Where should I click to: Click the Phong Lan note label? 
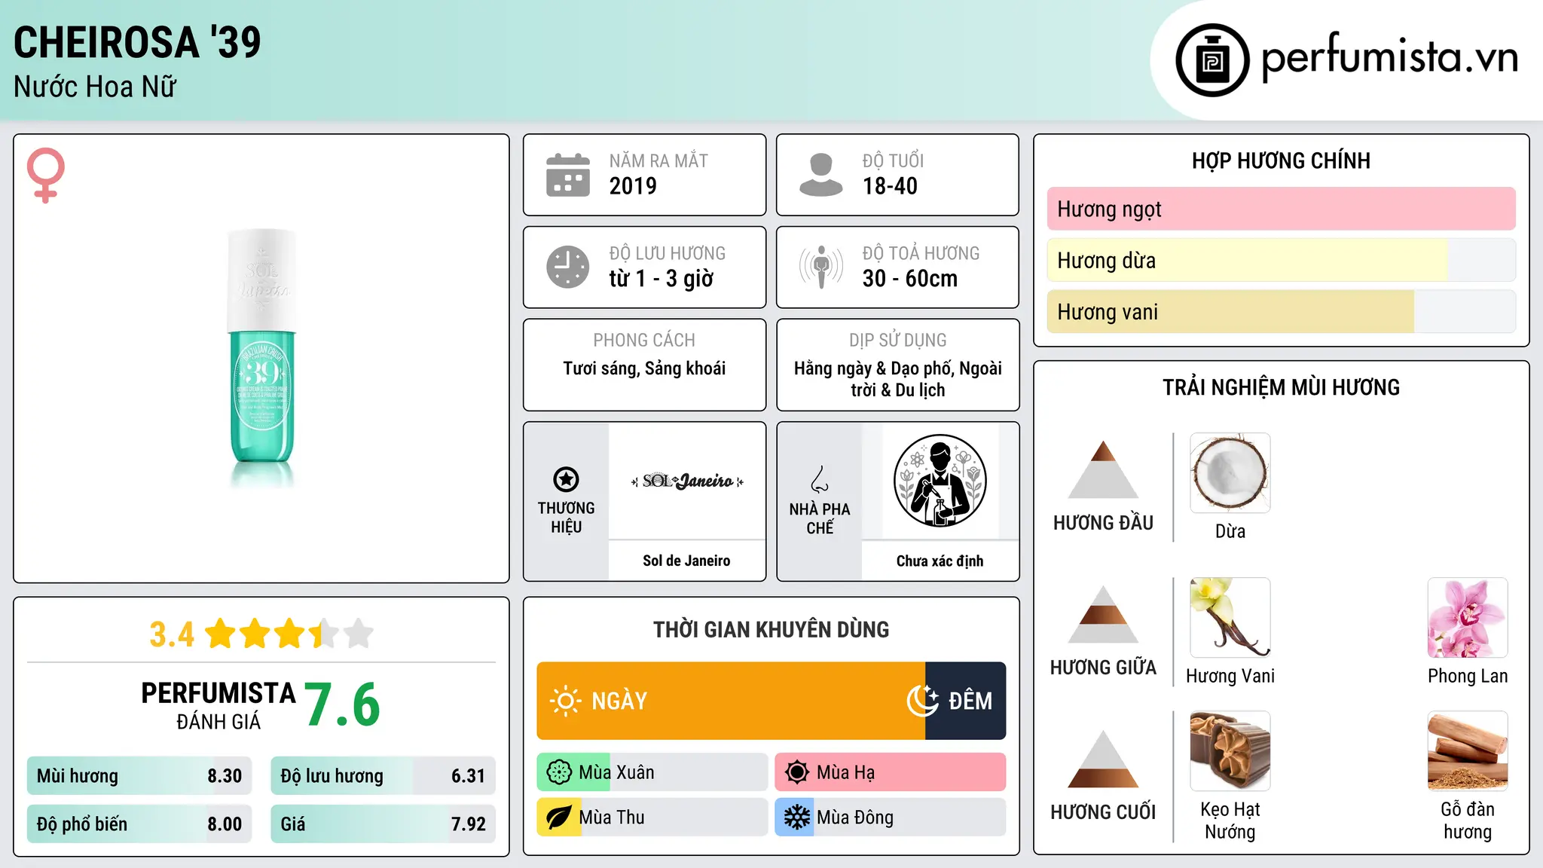(x=1468, y=676)
